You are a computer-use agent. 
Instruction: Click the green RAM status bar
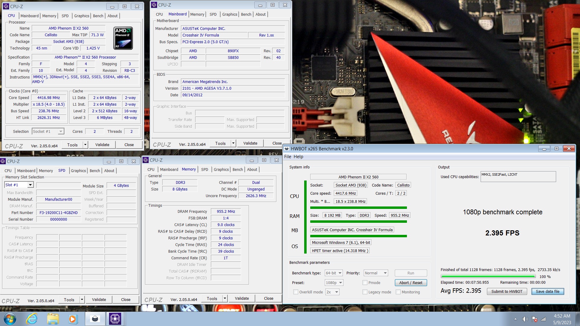click(358, 222)
